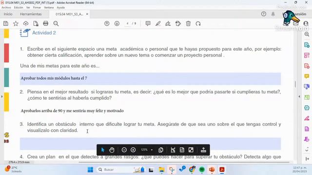This screenshot has width=312, height=175.
Task: Open the Windows Start menu
Action: [x=90, y=170]
